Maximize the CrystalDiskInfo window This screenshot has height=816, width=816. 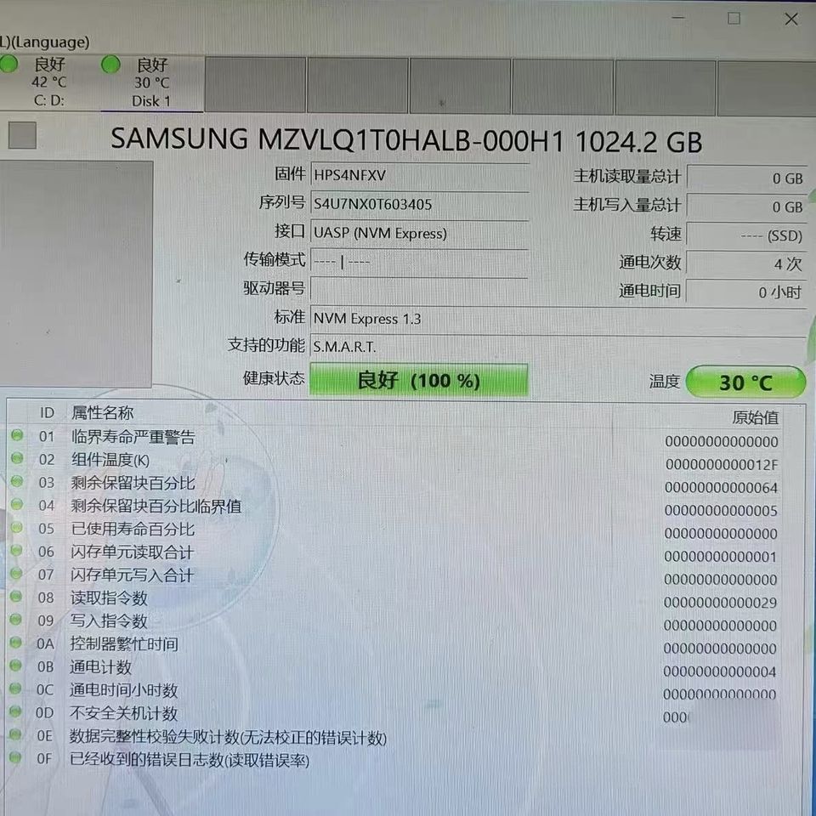(x=734, y=19)
